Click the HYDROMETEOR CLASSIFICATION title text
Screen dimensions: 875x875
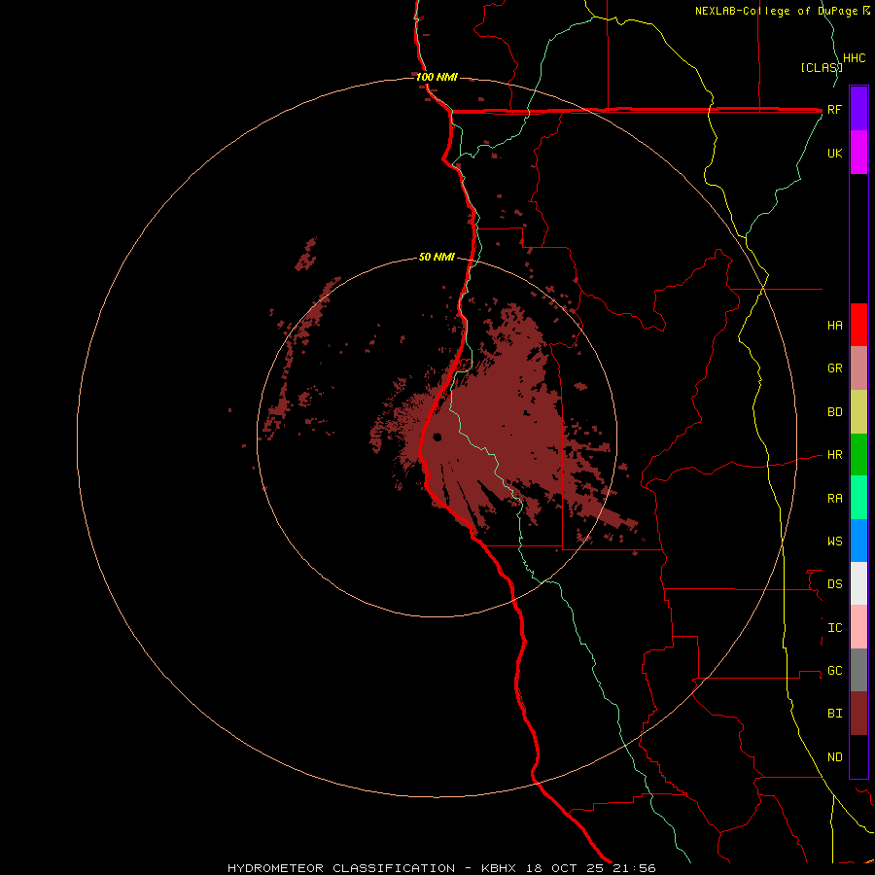click(341, 868)
